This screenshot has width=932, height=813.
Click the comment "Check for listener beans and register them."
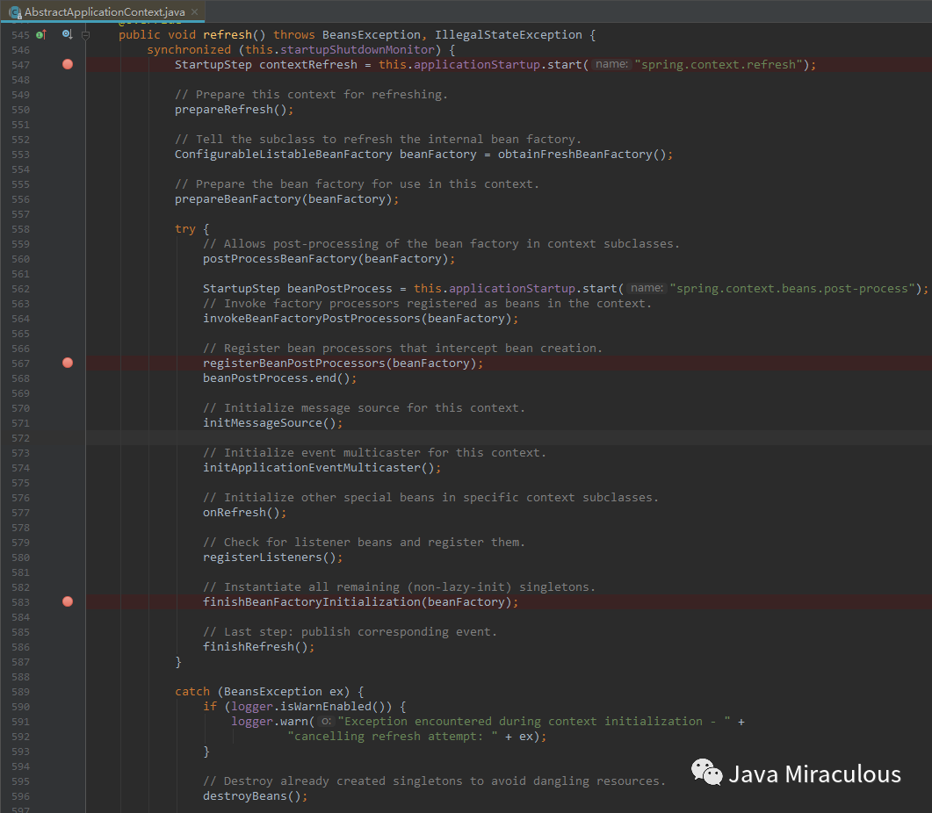tap(364, 542)
